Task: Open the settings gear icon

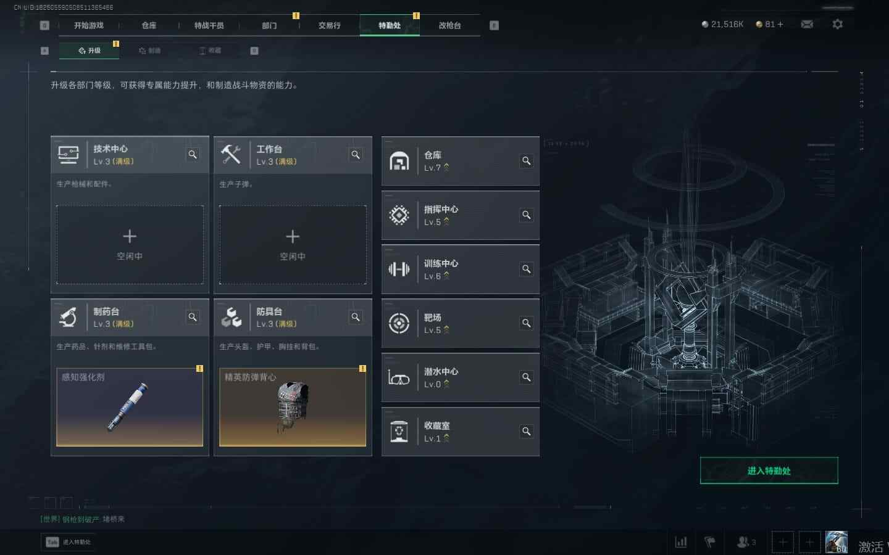Action: pos(837,24)
